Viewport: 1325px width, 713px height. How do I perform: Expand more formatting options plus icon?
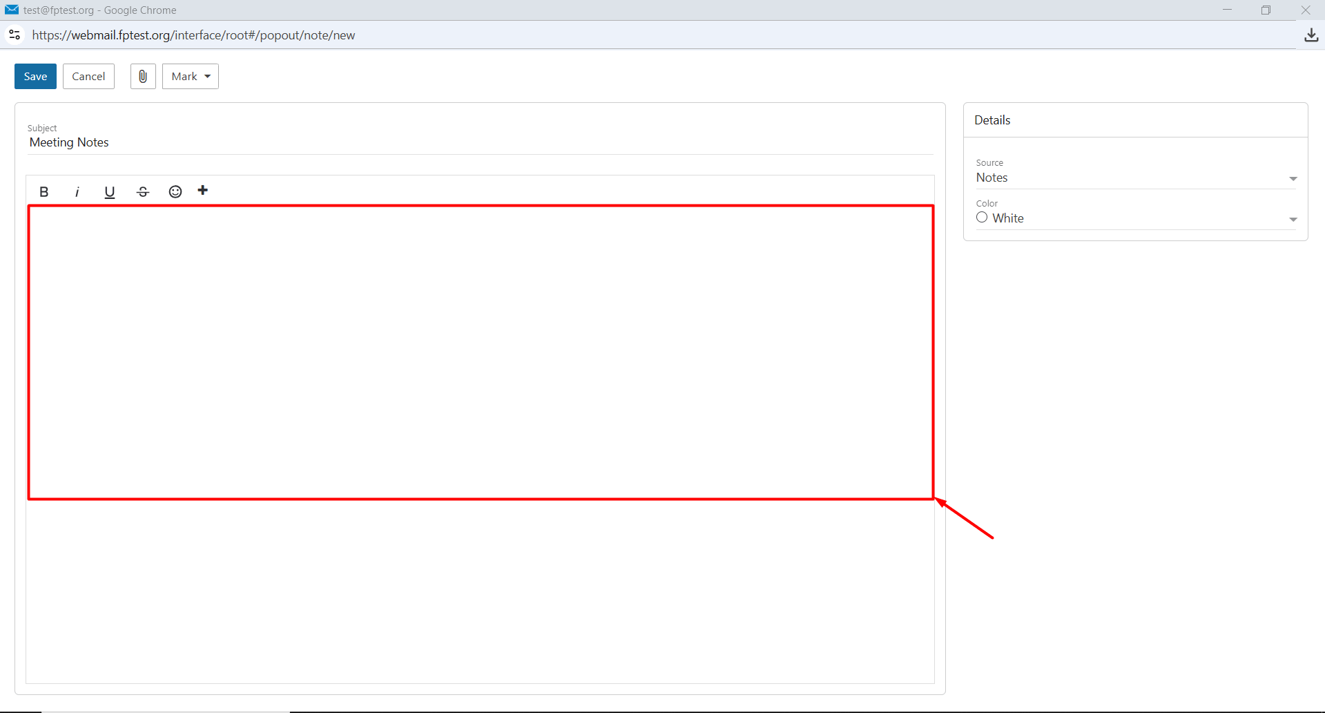click(x=203, y=191)
